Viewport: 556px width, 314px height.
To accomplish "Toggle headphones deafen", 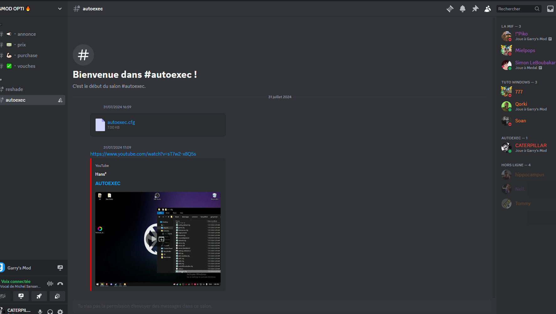I will [50, 311].
